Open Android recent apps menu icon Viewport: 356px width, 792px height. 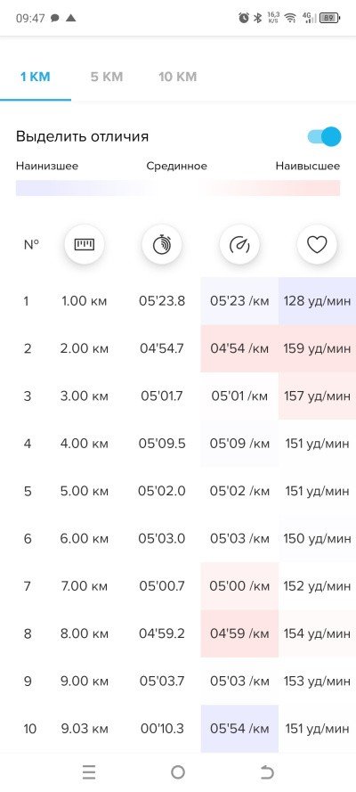(x=89, y=772)
